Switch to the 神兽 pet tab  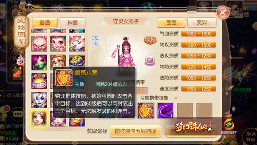tap(73, 23)
